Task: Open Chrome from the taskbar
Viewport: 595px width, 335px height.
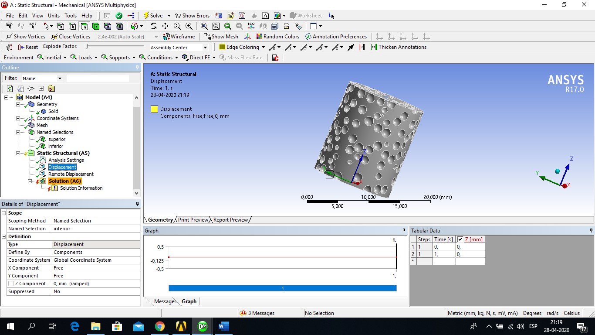Action: point(159,326)
